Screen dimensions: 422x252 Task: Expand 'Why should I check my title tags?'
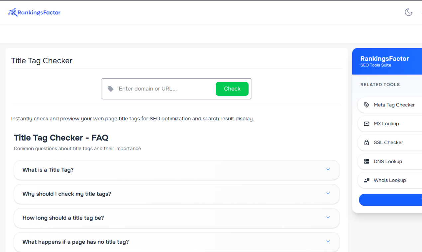tap(176, 194)
